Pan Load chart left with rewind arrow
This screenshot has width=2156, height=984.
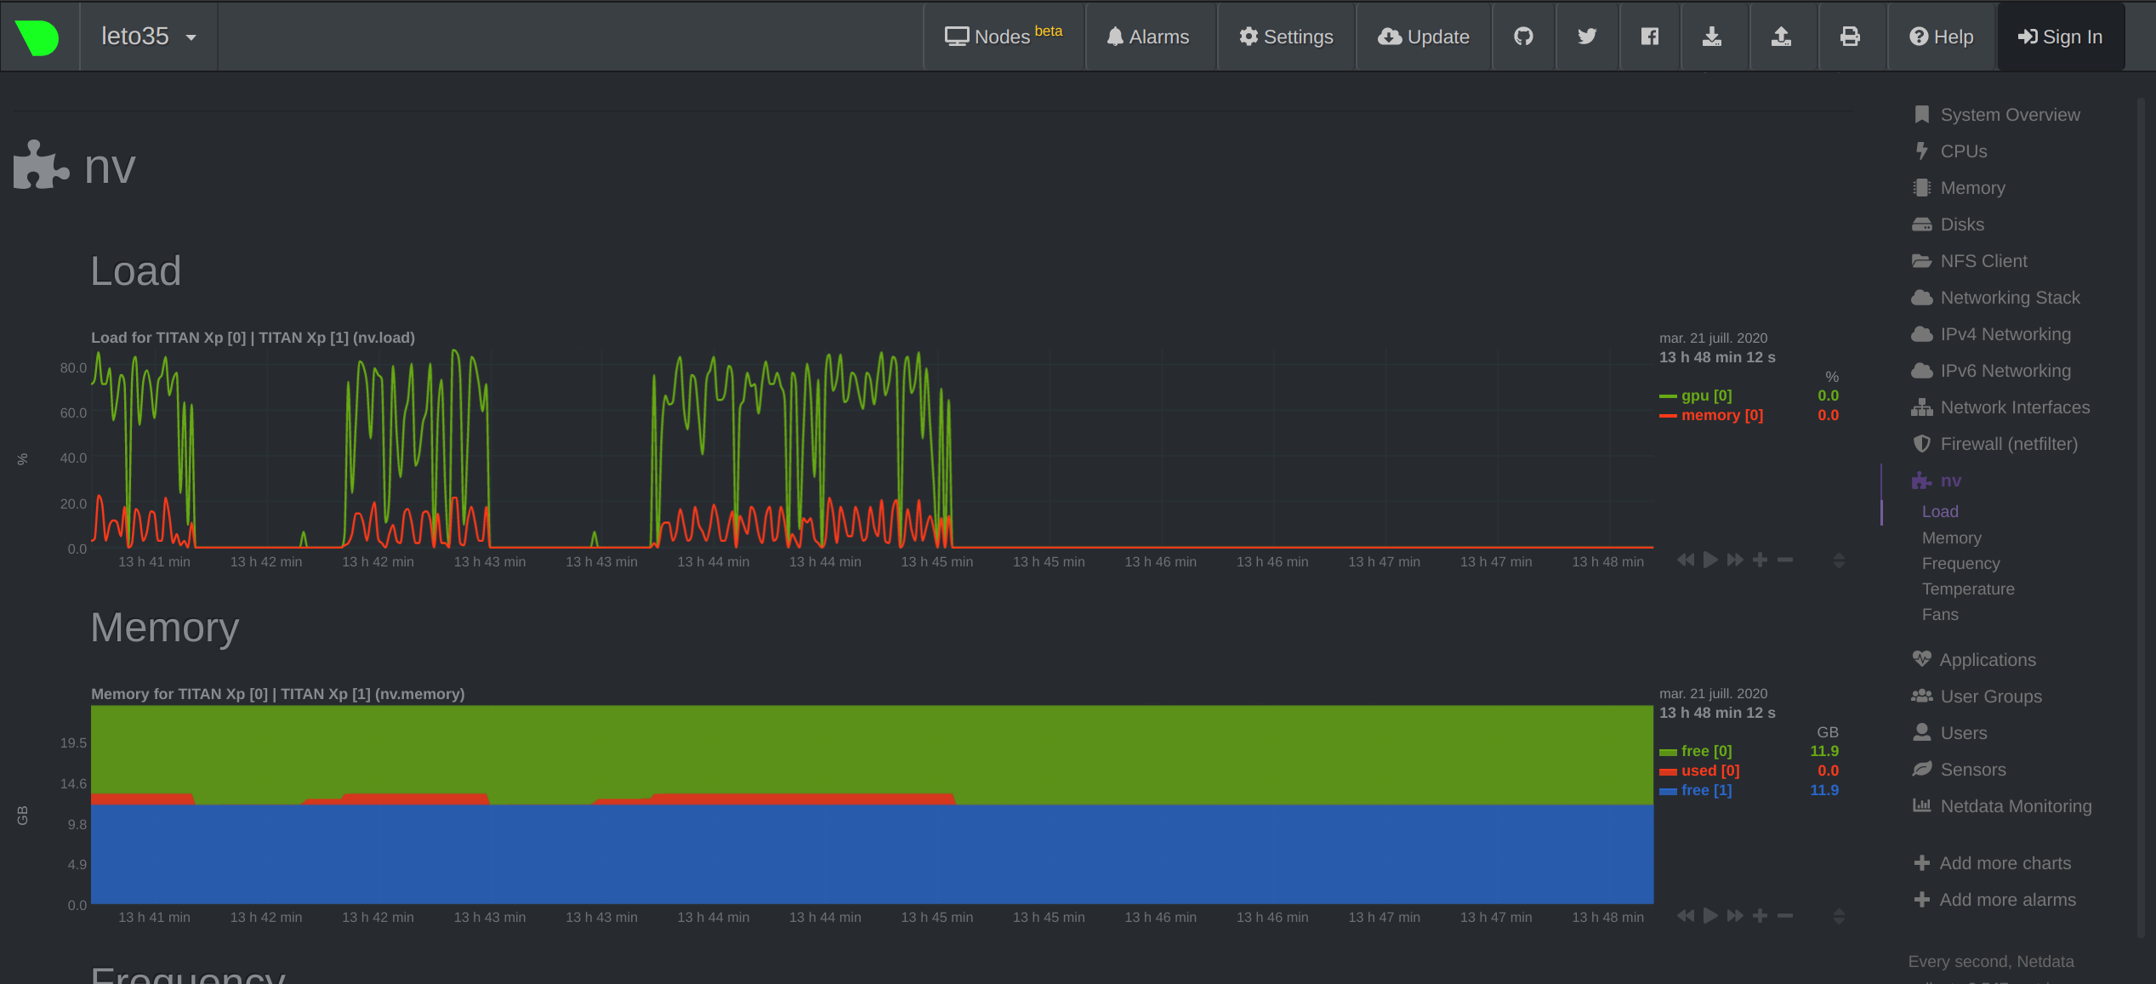(1685, 560)
